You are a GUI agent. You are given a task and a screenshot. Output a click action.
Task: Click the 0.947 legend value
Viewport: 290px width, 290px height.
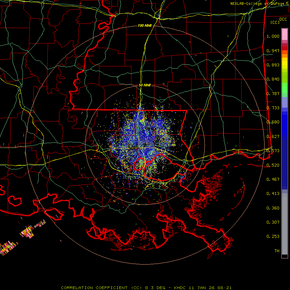pyautogui.click(x=273, y=51)
